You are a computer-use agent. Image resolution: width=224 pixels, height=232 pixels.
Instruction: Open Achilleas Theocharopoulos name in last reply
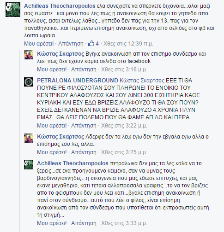(73, 163)
